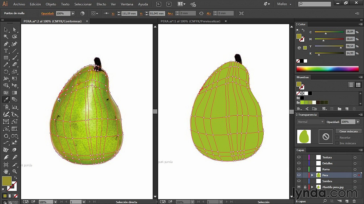Enable the Inv. máscara checkbox
Image resolution: width=364 pixels, height=204 pixels.
(337, 143)
